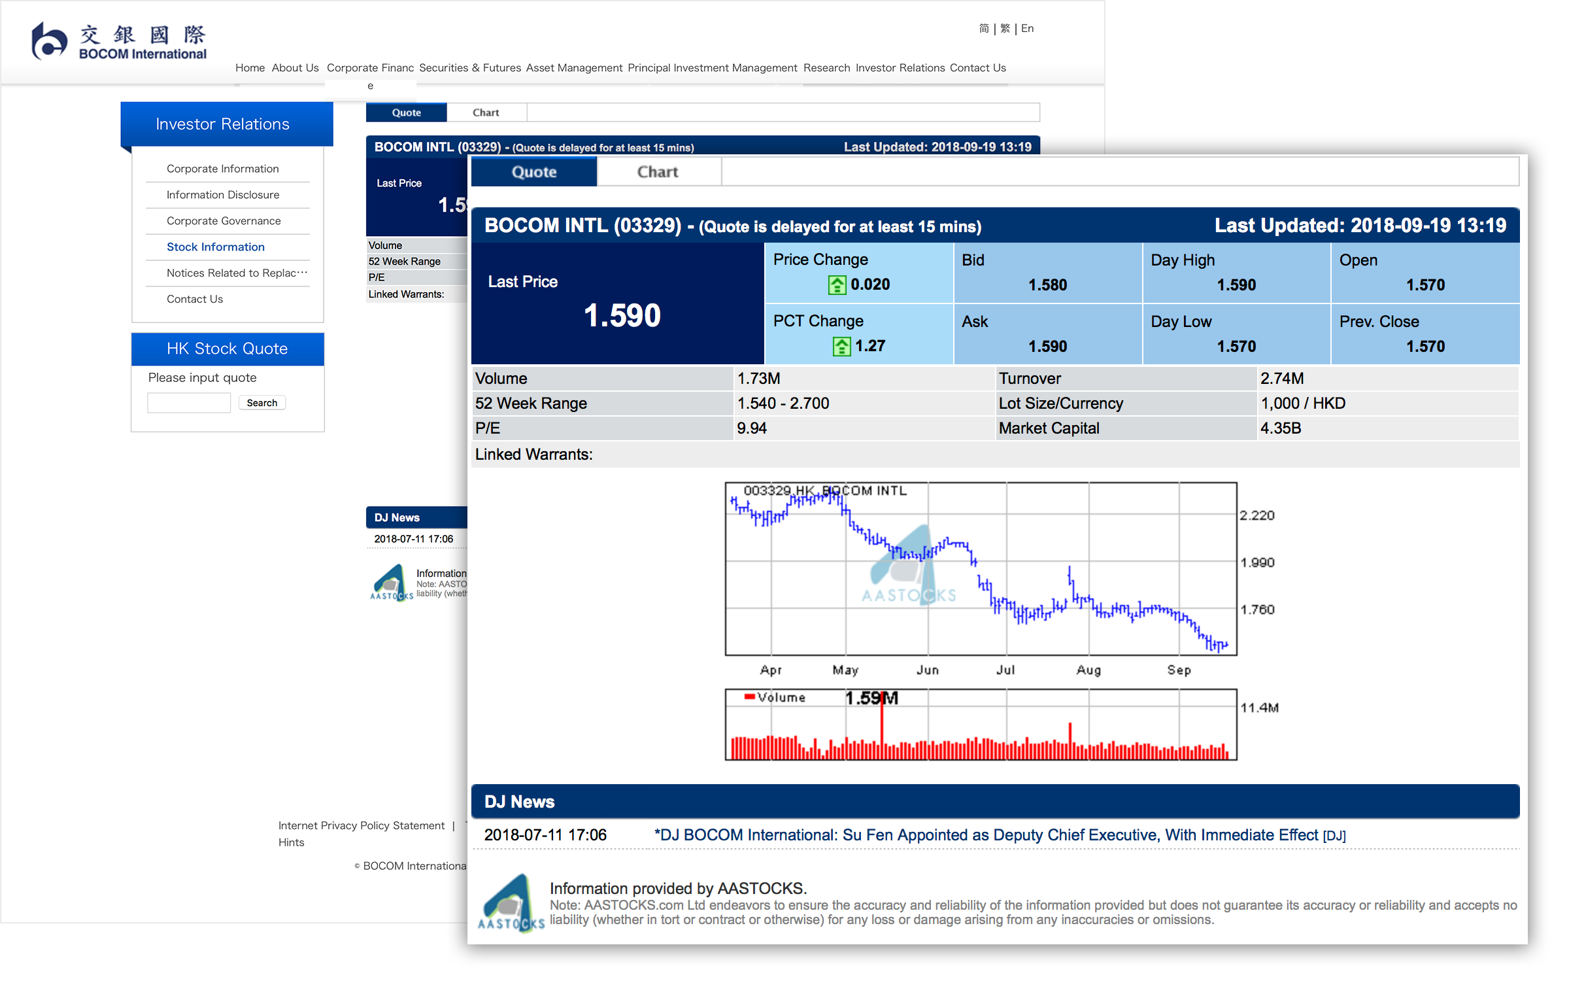
Task: Click the stock quote input box
Action: pyautogui.click(x=189, y=402)
